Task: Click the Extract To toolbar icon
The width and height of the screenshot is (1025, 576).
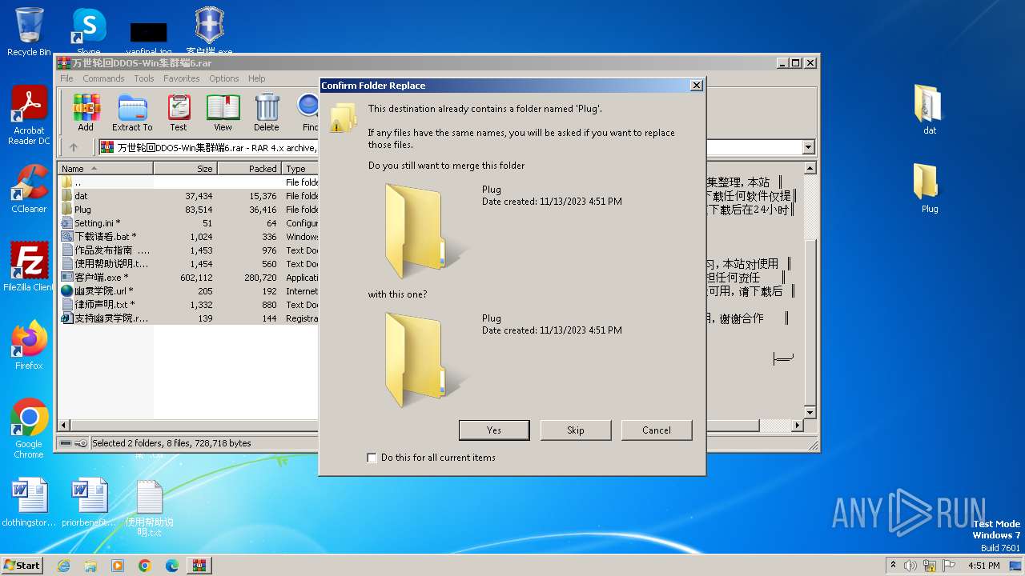Action: click(x=132, y=113)
